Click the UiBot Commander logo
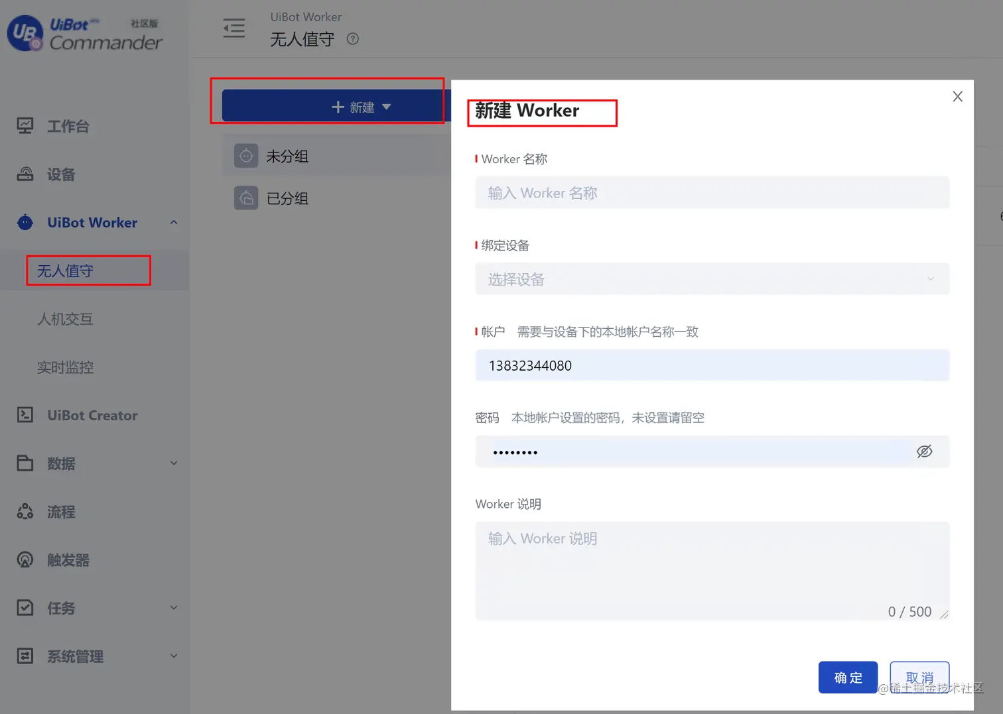 click(85, 33)
